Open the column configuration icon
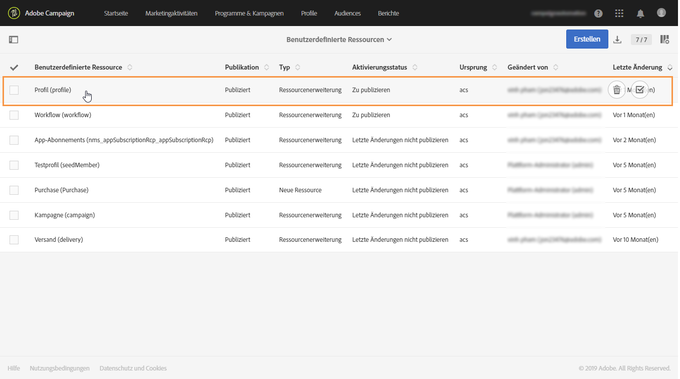The width and height of the screenshot is (680, 379). (664, 40)
